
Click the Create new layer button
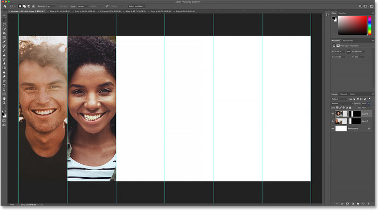(x=363, y=204)
